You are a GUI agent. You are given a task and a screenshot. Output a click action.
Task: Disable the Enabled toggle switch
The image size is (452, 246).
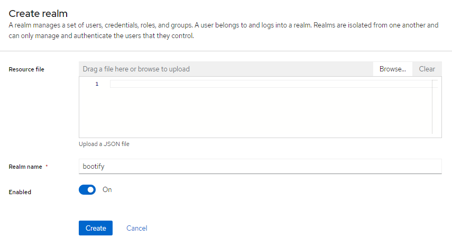pos(87,190)
